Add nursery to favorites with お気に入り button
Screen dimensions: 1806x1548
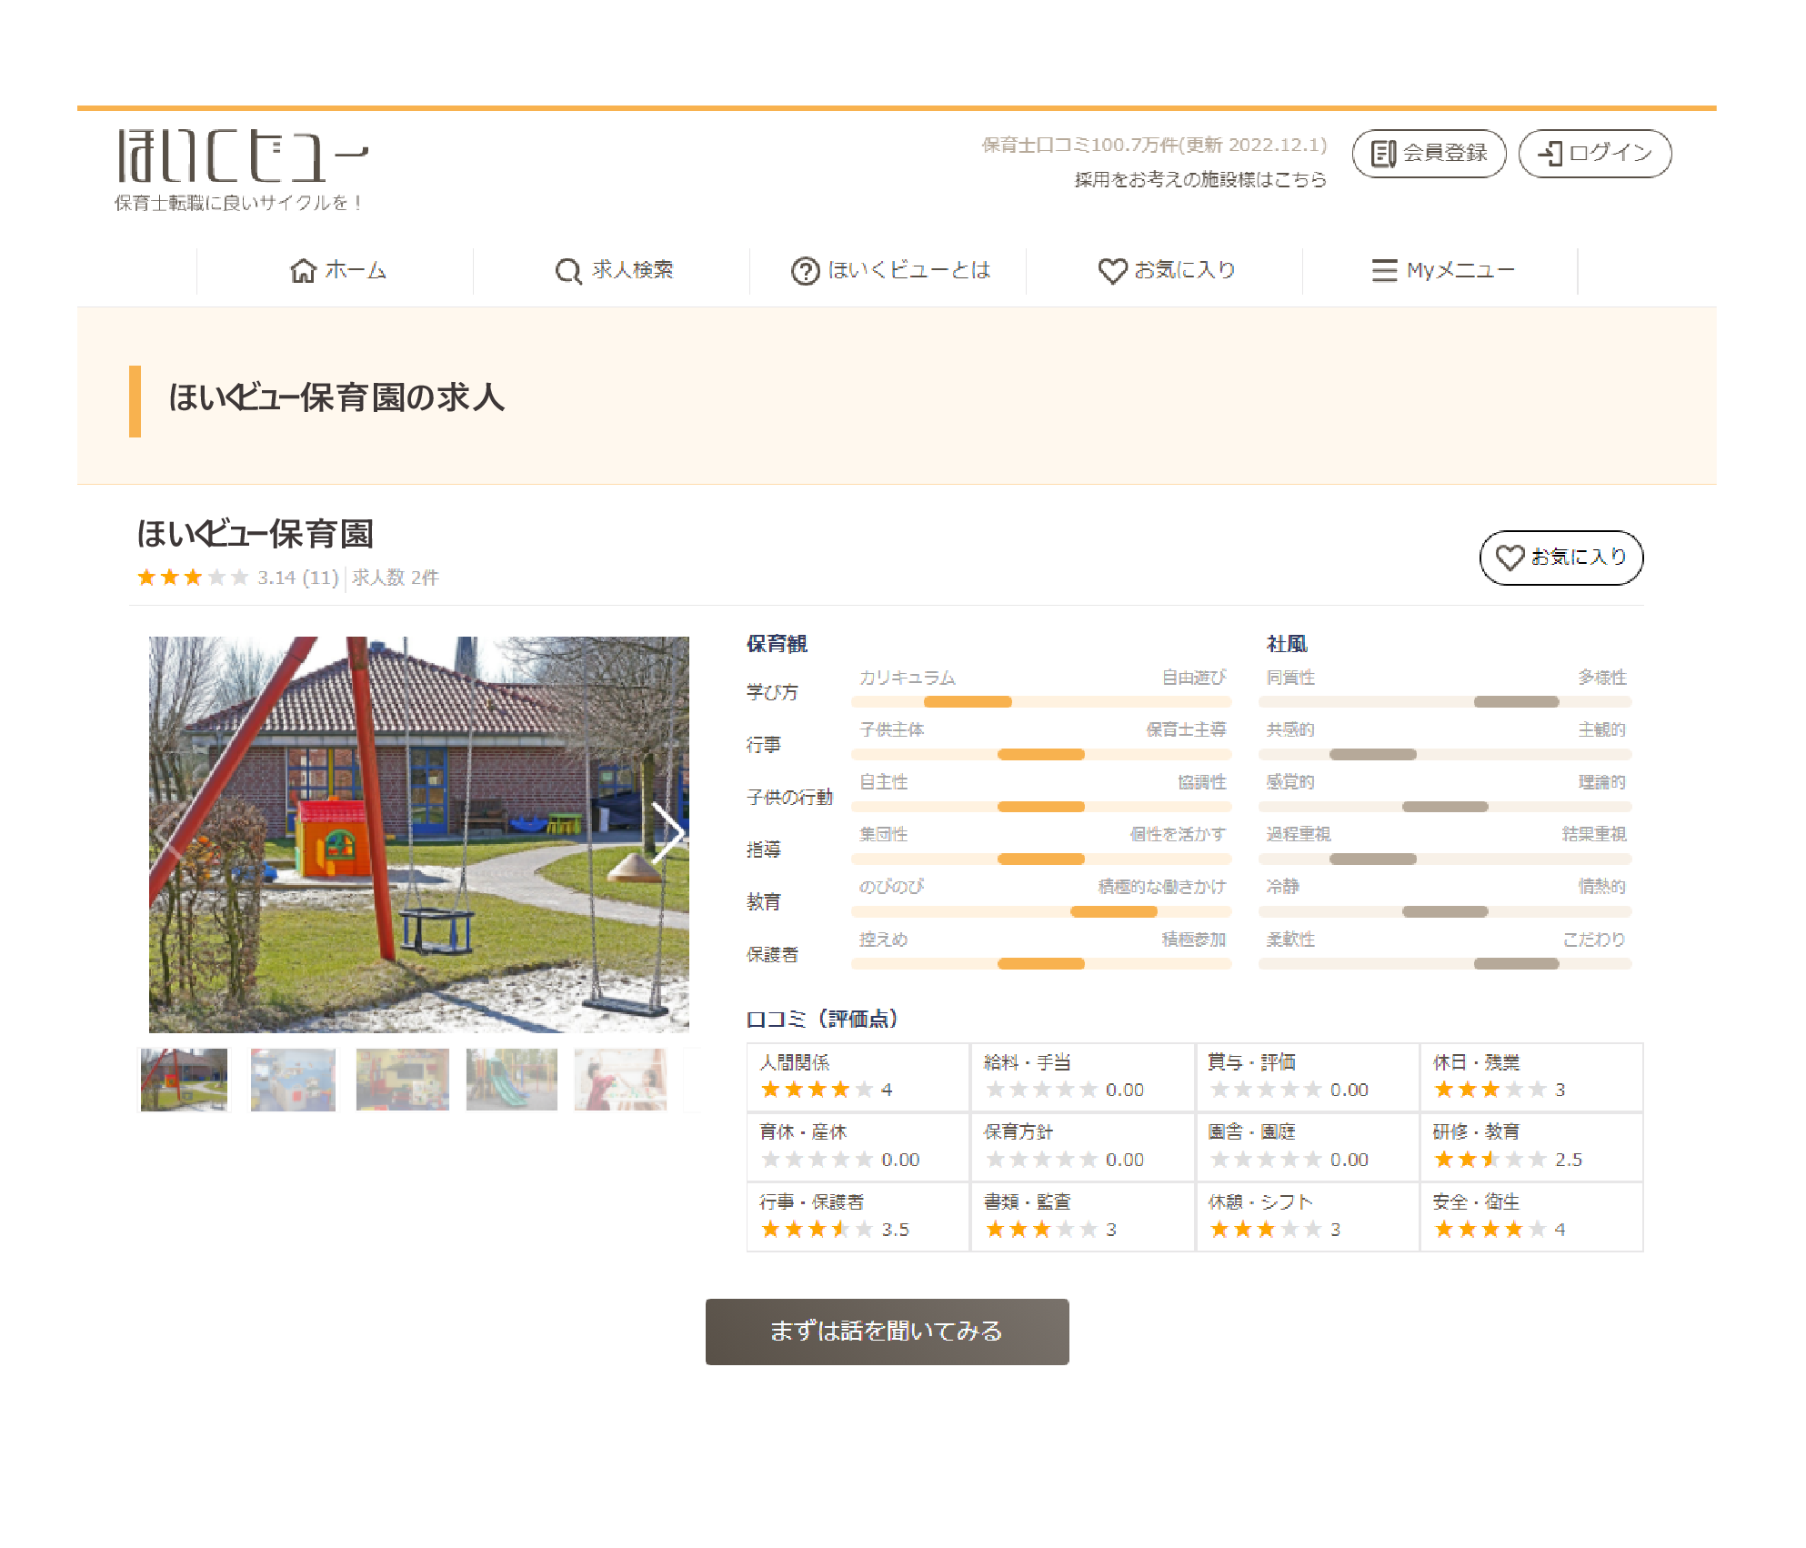click(x=1560, y=558)
